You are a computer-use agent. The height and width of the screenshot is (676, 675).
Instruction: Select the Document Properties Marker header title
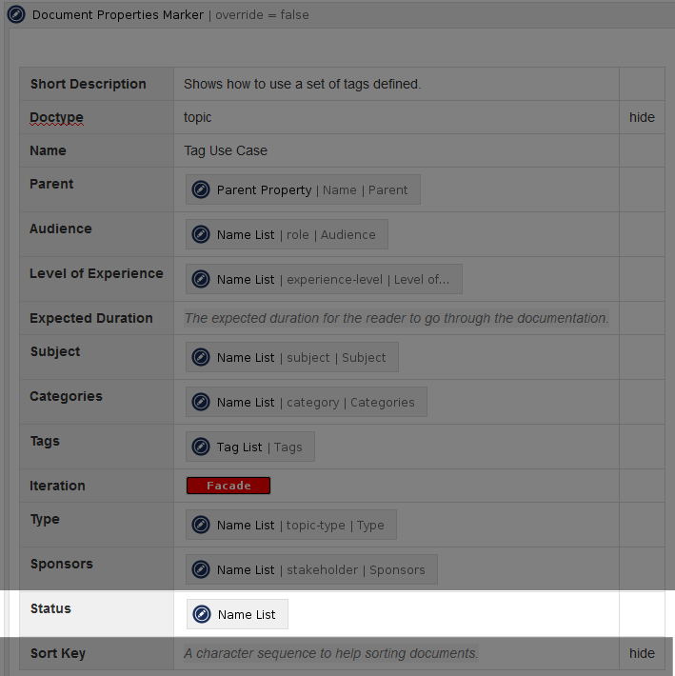pos(118,15)
